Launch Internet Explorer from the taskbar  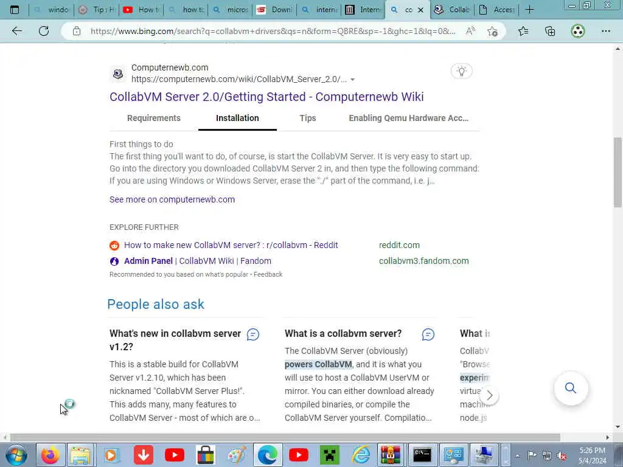(x=360, y=455)
